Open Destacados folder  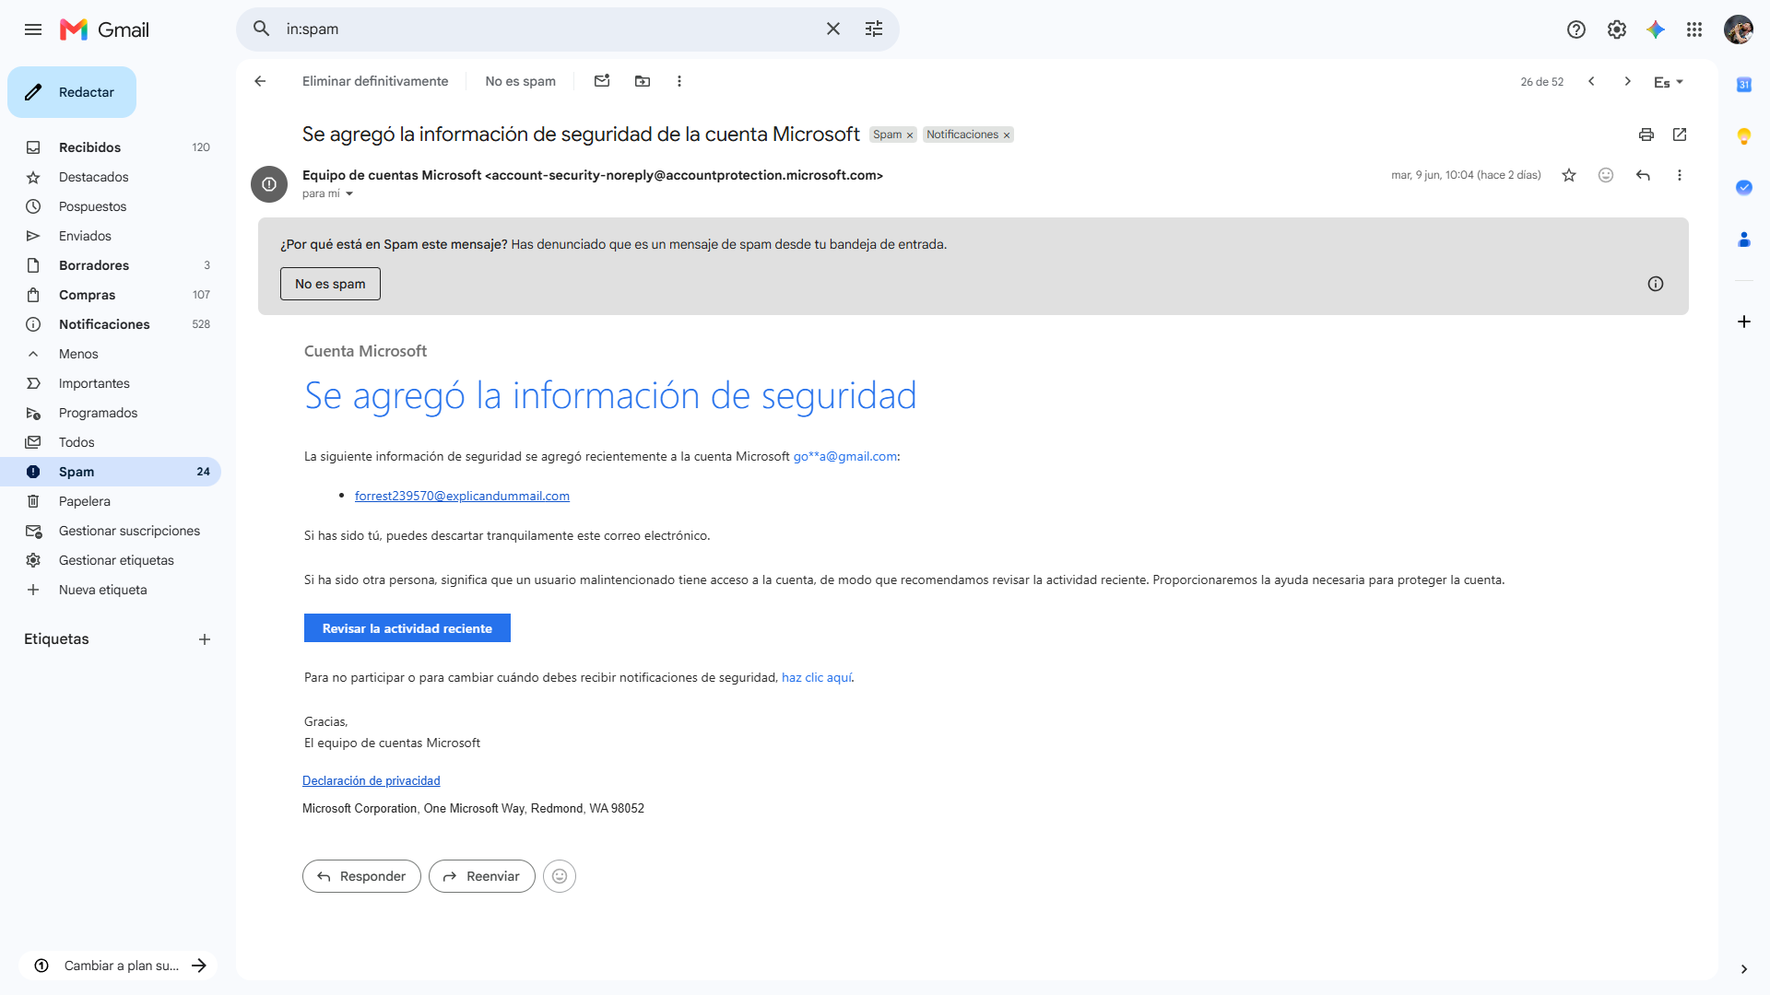(111, 177)
